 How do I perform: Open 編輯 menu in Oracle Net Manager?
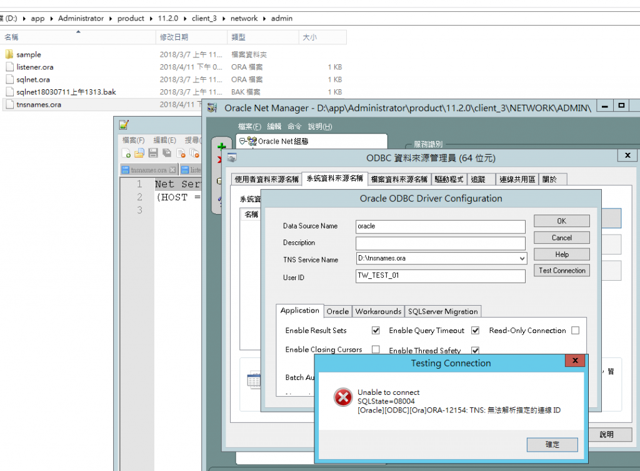click(x=274, y=127)
